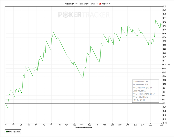
Task: Click the x-axis tick label 226
Action: [120, 125]
